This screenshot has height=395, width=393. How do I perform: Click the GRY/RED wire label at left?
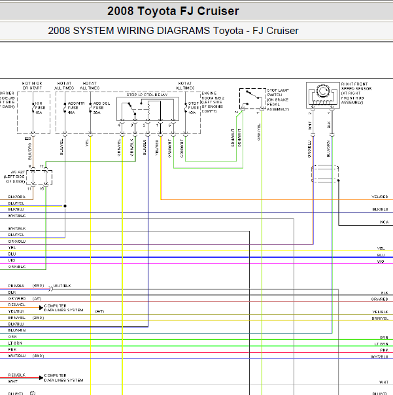(17, 298)
